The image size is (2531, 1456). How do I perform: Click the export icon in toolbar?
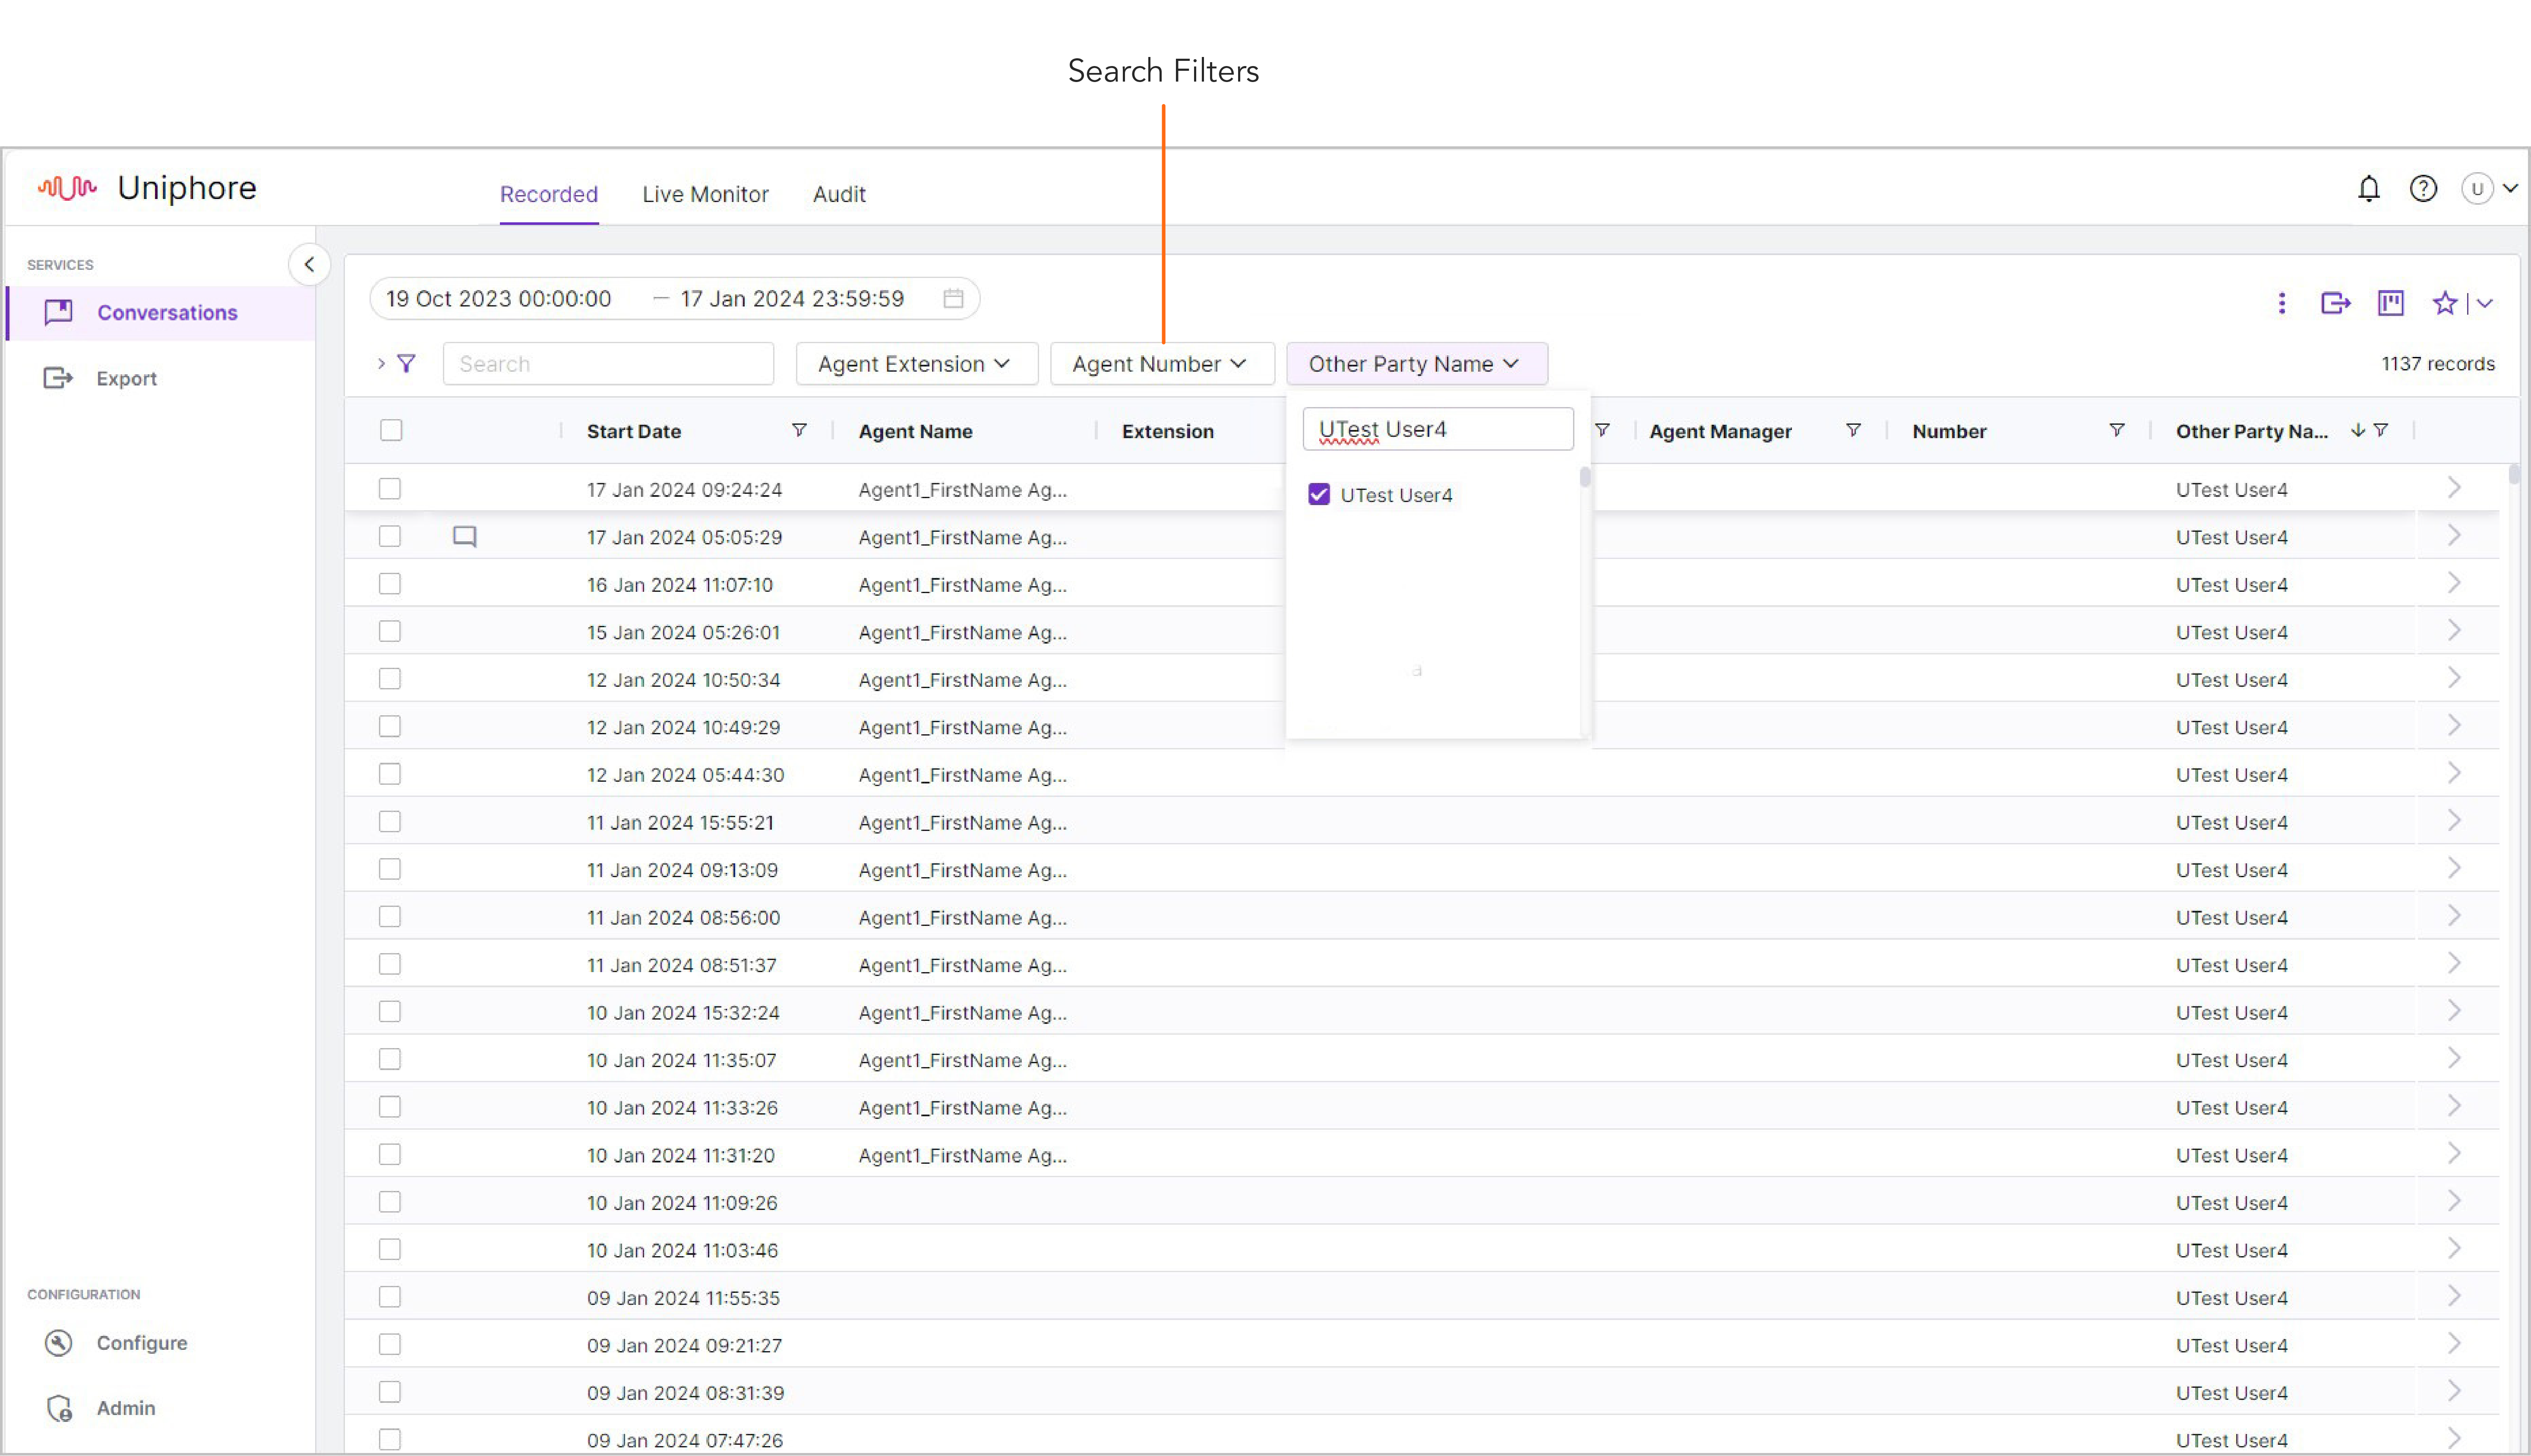[x=2335, y=303]
